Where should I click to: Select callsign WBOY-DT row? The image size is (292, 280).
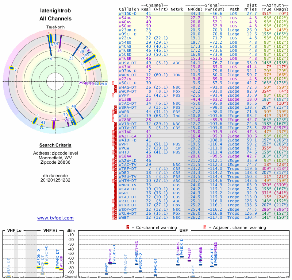204,209
